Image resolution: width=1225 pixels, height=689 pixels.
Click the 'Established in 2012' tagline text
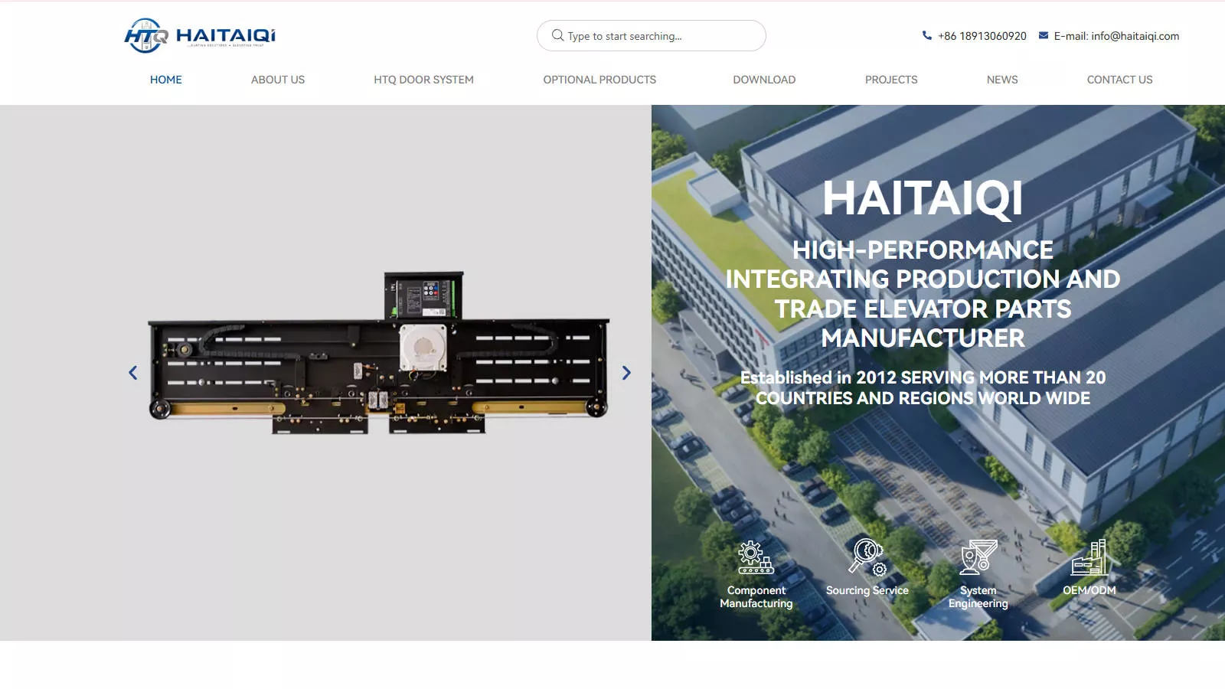[923, 387]
